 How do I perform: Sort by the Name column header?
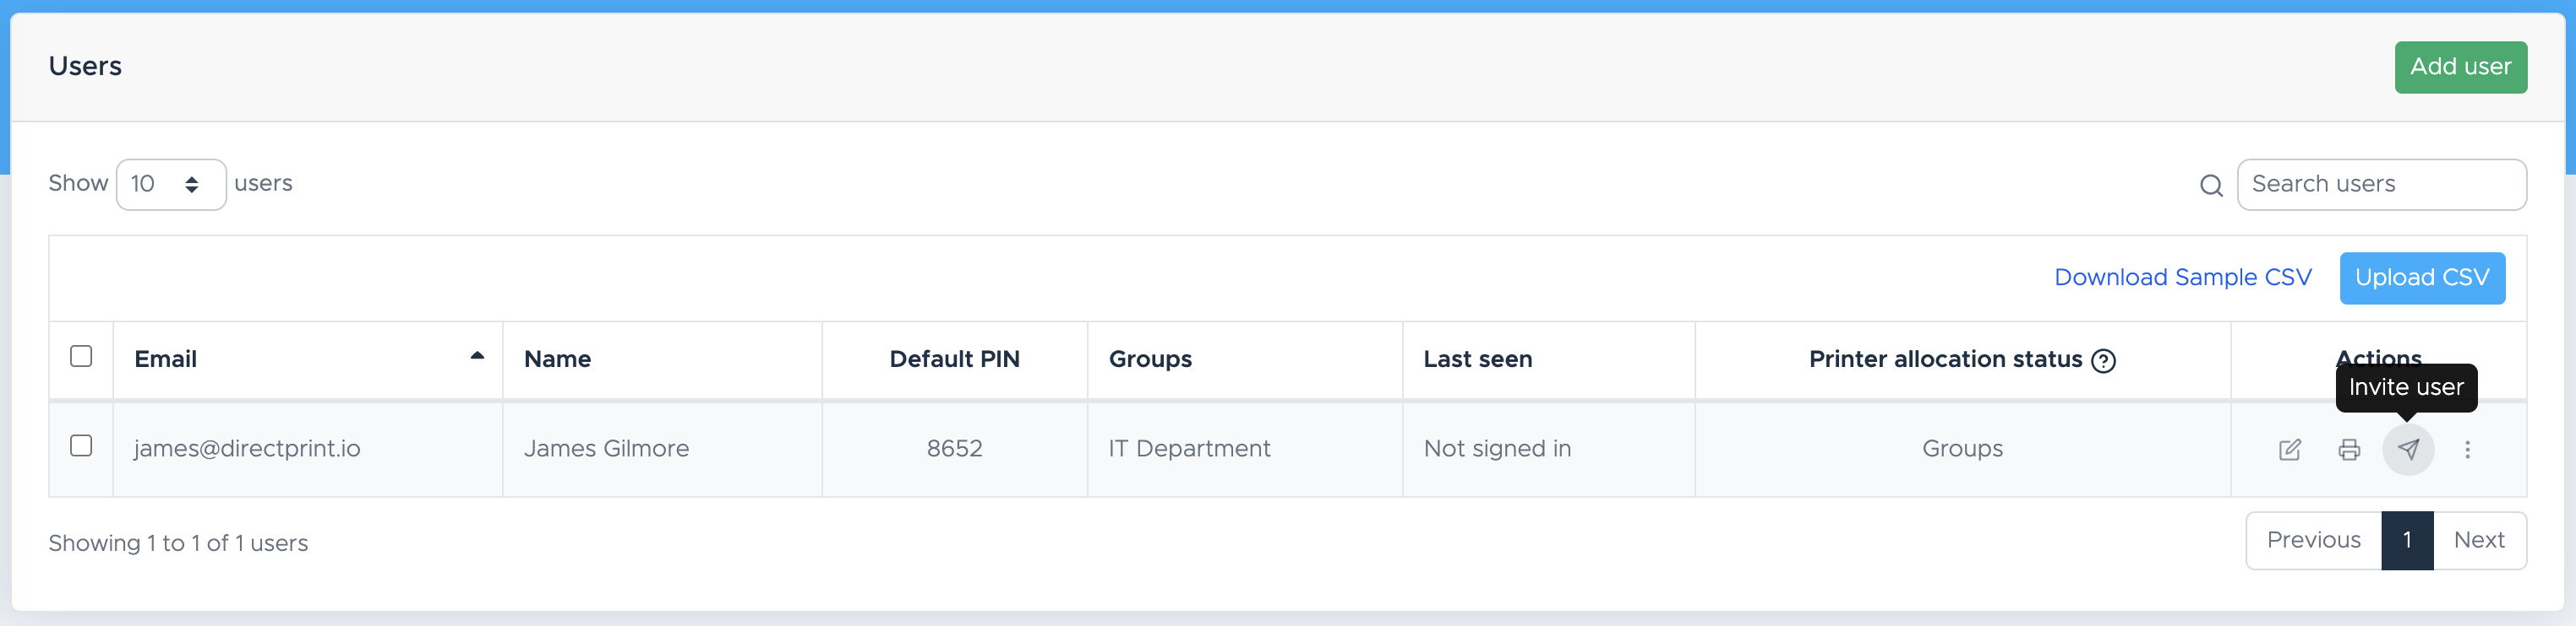[557, 359]
